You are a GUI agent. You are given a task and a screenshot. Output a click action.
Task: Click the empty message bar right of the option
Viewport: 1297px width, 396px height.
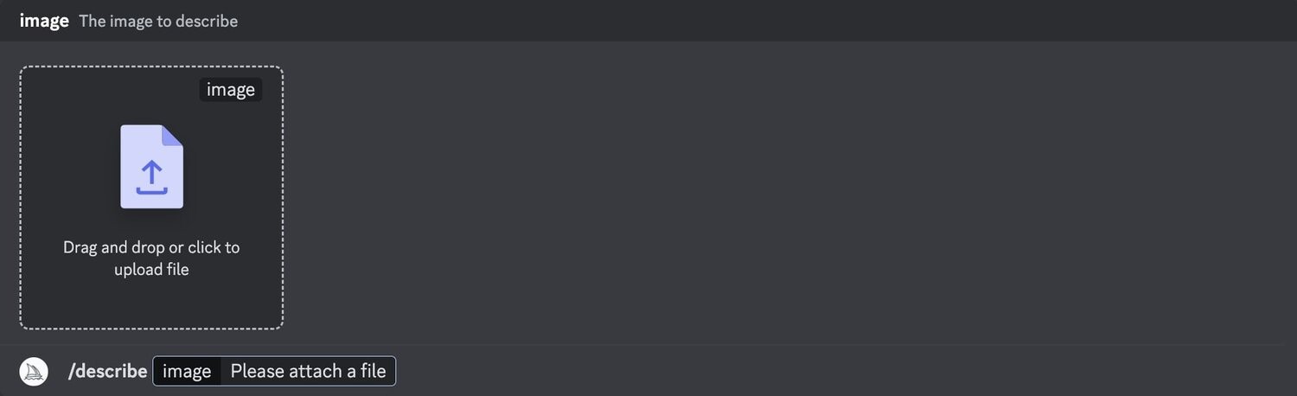(843, 371)
